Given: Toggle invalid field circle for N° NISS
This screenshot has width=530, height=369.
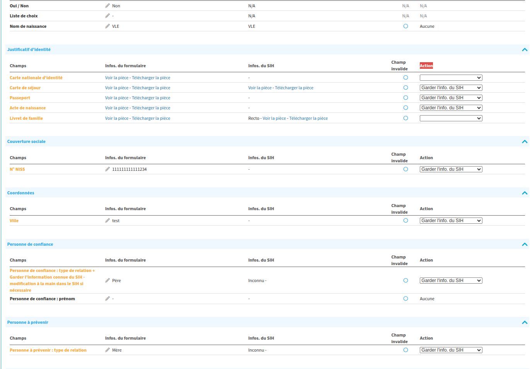Looking at the screenshot, I should (406, 169).
